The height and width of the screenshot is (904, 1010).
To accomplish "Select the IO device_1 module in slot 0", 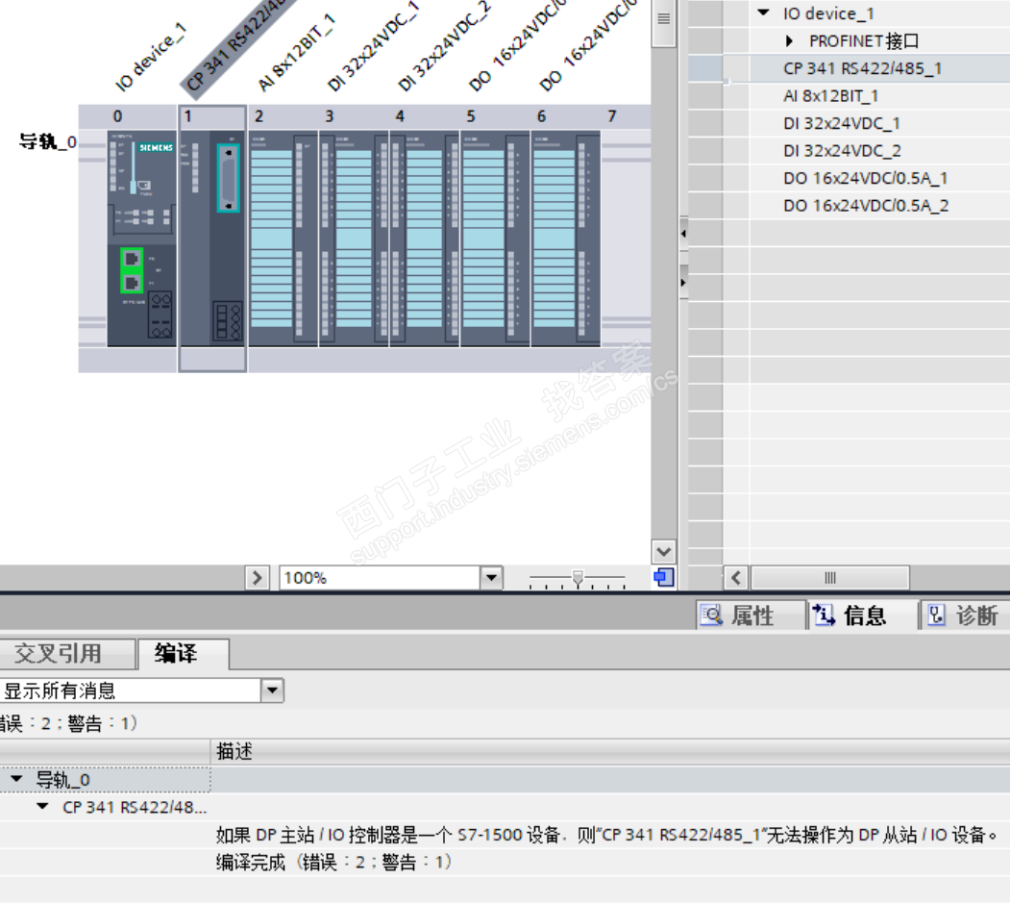I will point(141,239).
